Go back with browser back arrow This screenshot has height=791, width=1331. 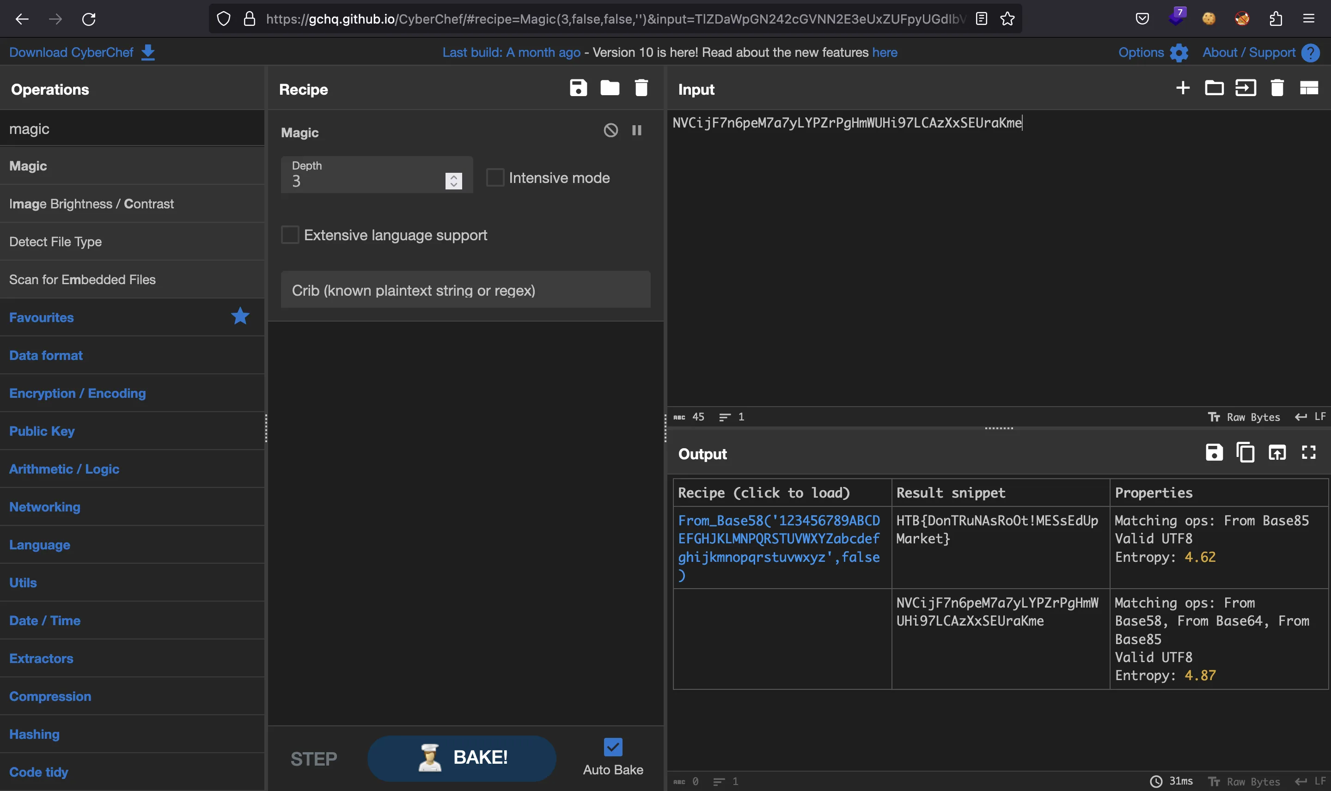(x=22, y=19)
